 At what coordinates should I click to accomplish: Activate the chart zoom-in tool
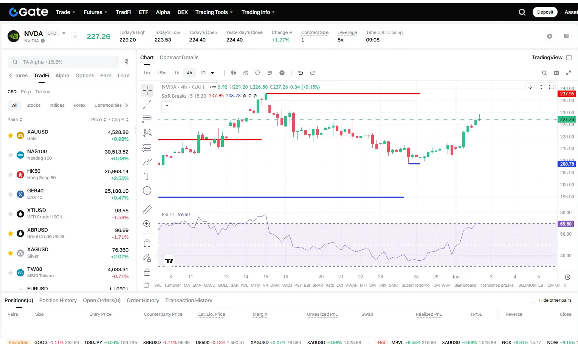coord(147,224)
